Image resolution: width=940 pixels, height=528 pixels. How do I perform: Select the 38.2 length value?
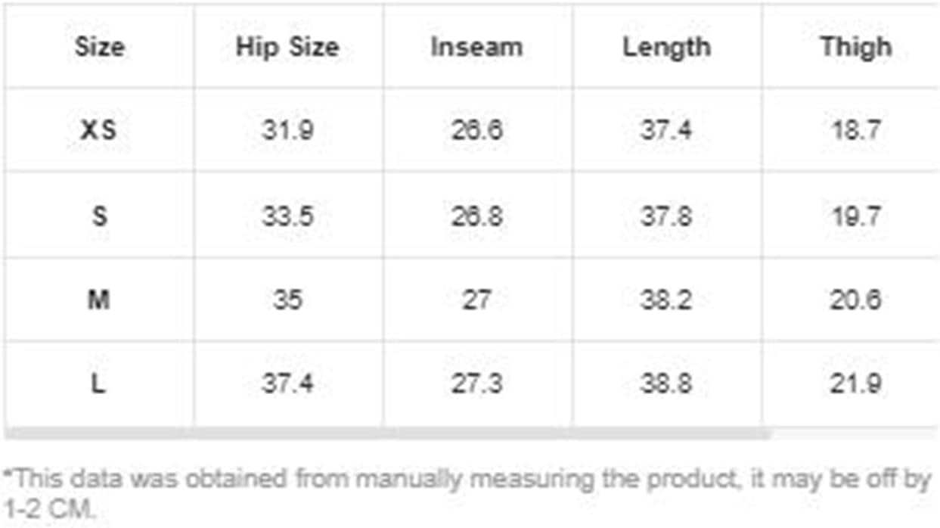666,300
